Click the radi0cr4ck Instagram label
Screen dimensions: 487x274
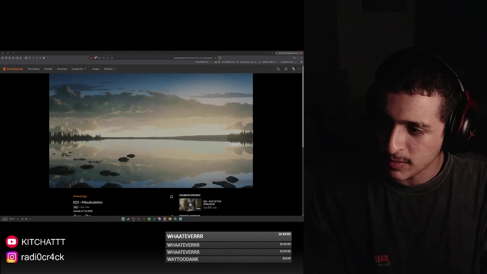(43, 257)
